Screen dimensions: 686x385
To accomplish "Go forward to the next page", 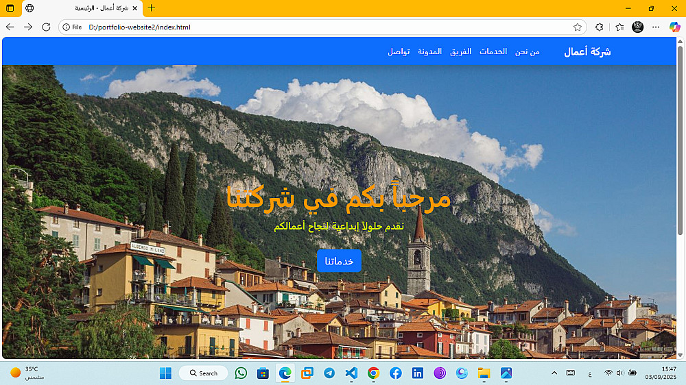I will pyautogui.click(x=28, y=27).
